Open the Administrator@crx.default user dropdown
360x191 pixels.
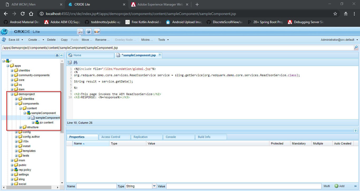click(339, 40)
